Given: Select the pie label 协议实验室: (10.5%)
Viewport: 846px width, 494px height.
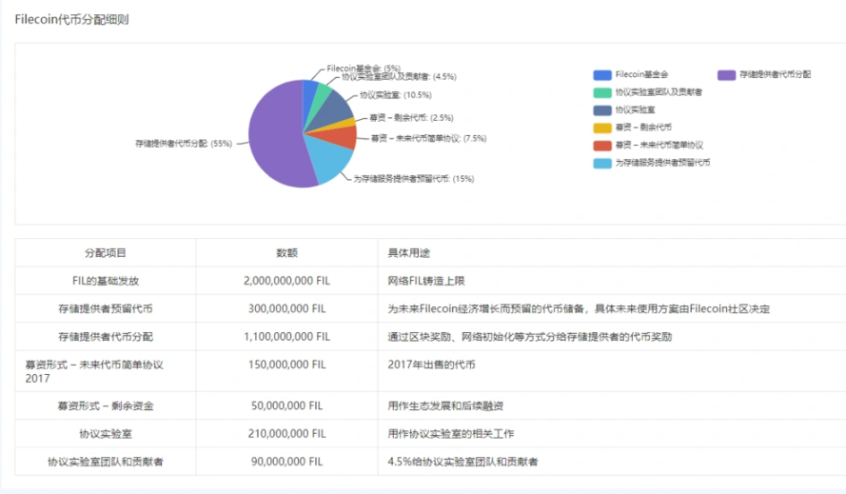Looking at the screenshot, I should [396, 95].
